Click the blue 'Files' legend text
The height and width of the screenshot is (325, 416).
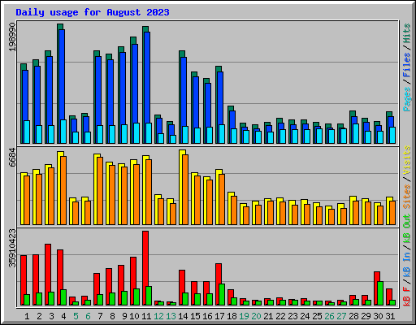[406, 65]
